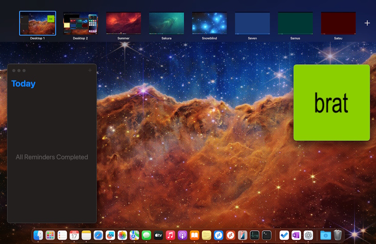Switch to the Summer space
376x244 pixels.
click(124, 23)
